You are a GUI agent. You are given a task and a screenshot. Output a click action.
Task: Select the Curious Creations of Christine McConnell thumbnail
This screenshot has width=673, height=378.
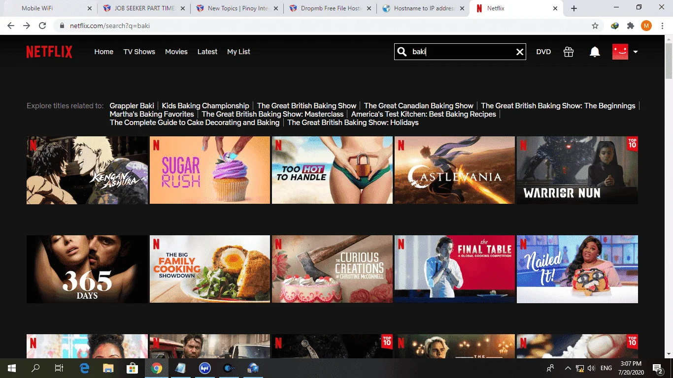tap(332, 269)
